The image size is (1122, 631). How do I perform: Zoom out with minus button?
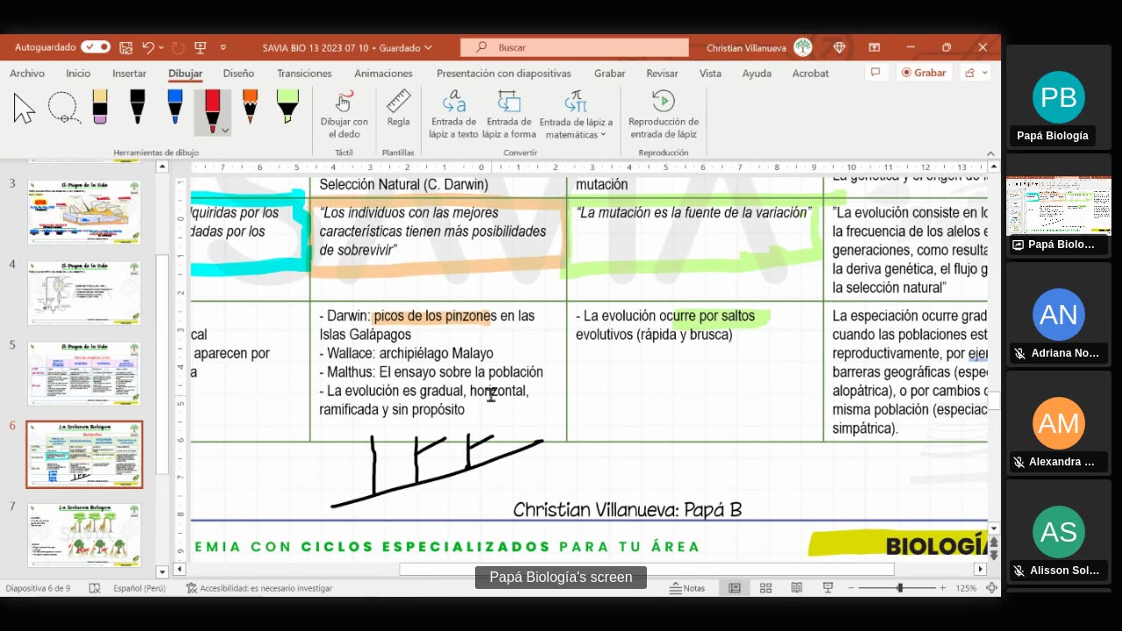[849, 588]
